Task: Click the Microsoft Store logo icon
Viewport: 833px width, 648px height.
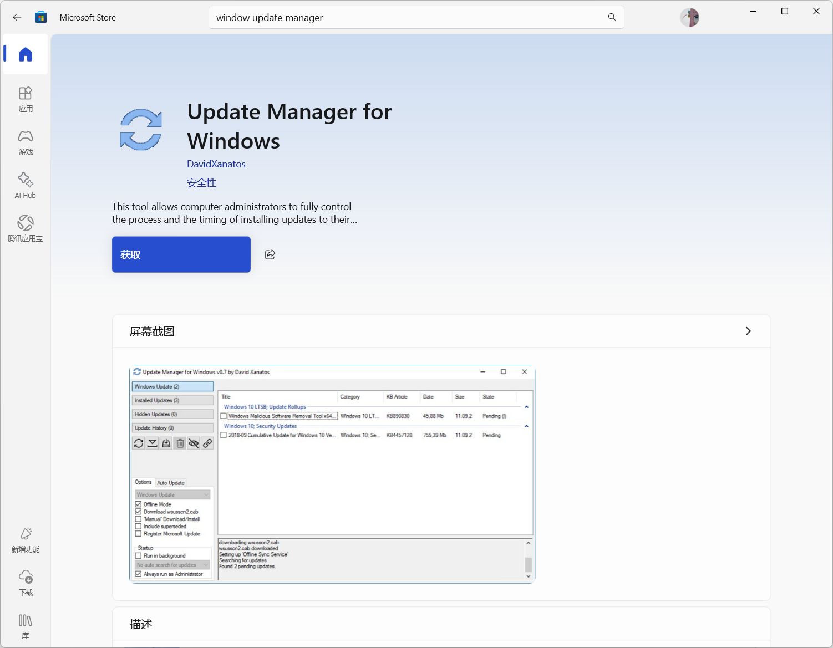Action: coord(41,17)
